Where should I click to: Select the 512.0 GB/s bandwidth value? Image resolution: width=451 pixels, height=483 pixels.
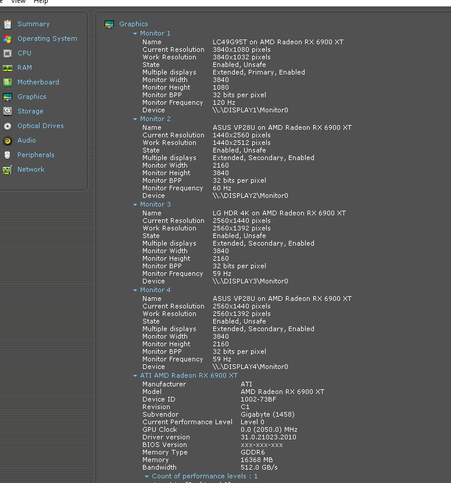point(259,467)
